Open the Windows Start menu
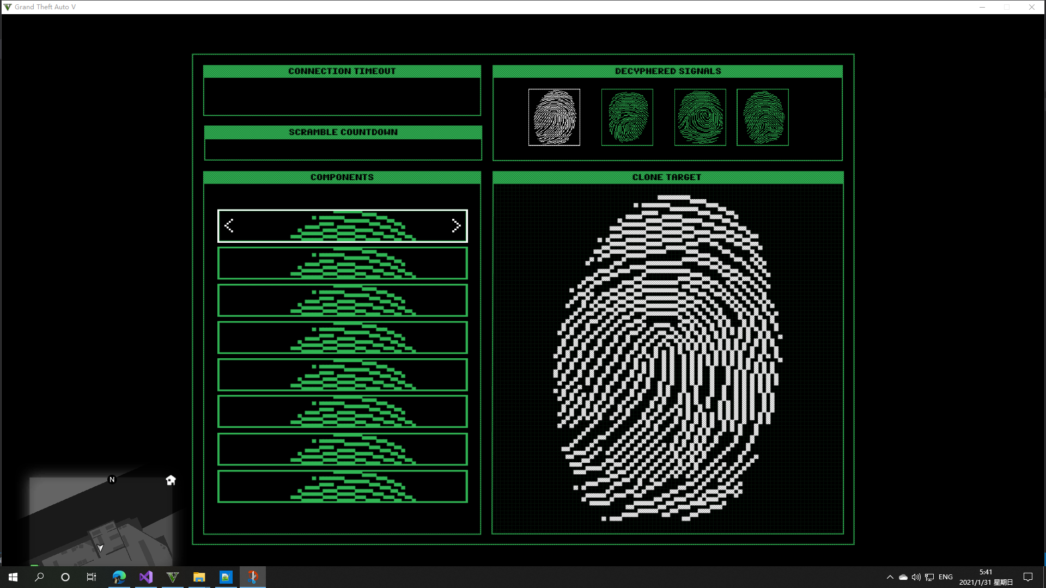The width and height of the screenshot is (1046, 588). pyautogui.click(x=13, y=577)
